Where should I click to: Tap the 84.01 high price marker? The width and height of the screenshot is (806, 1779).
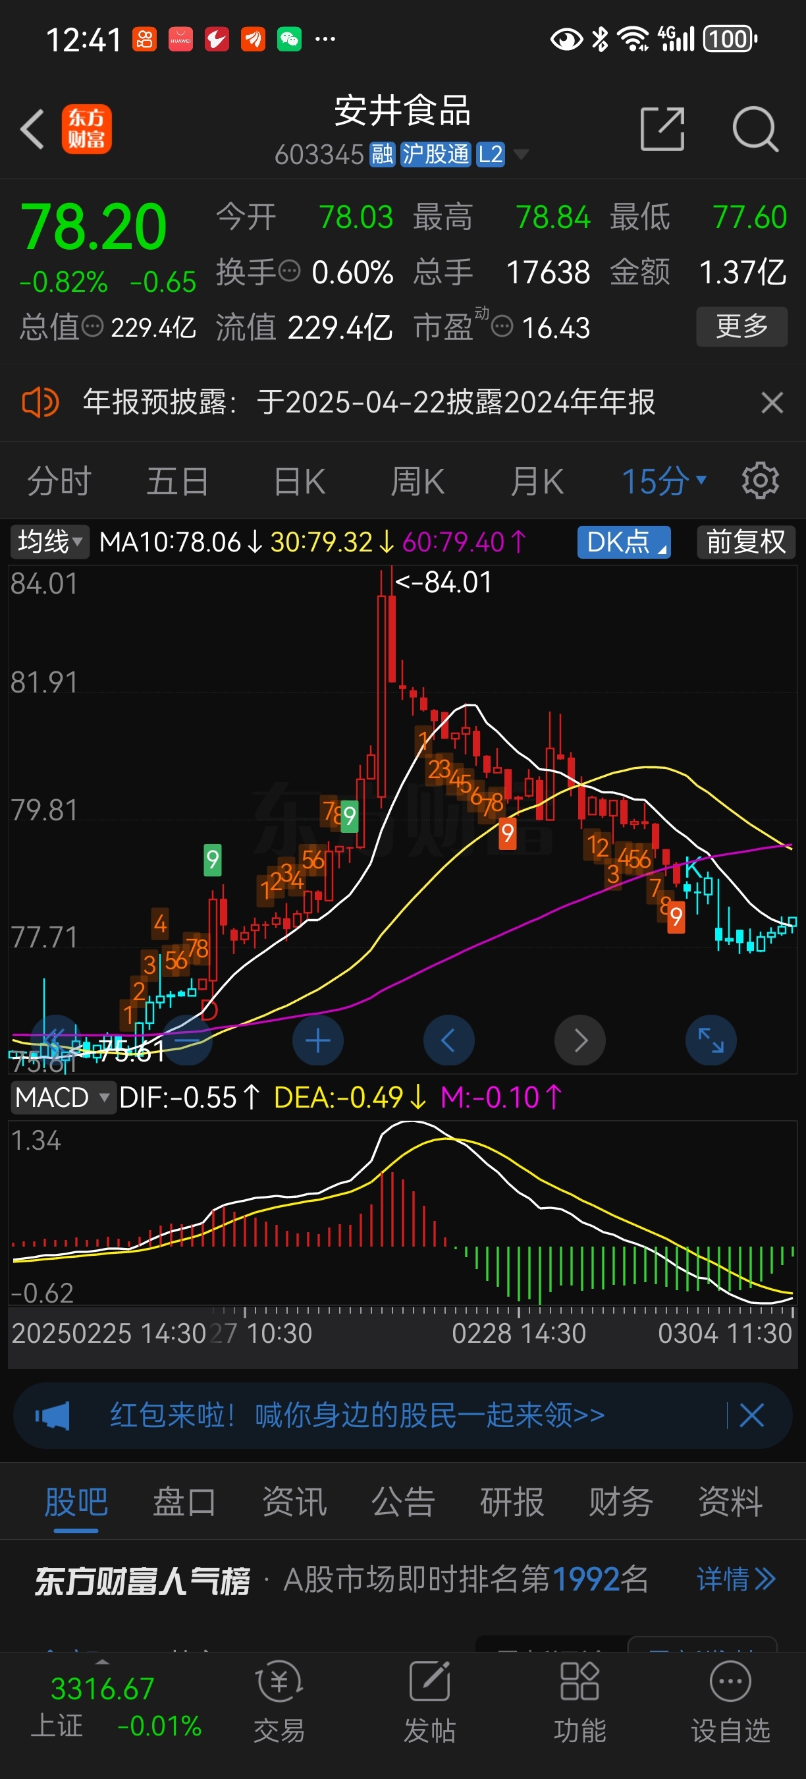(x=444, y=582)
